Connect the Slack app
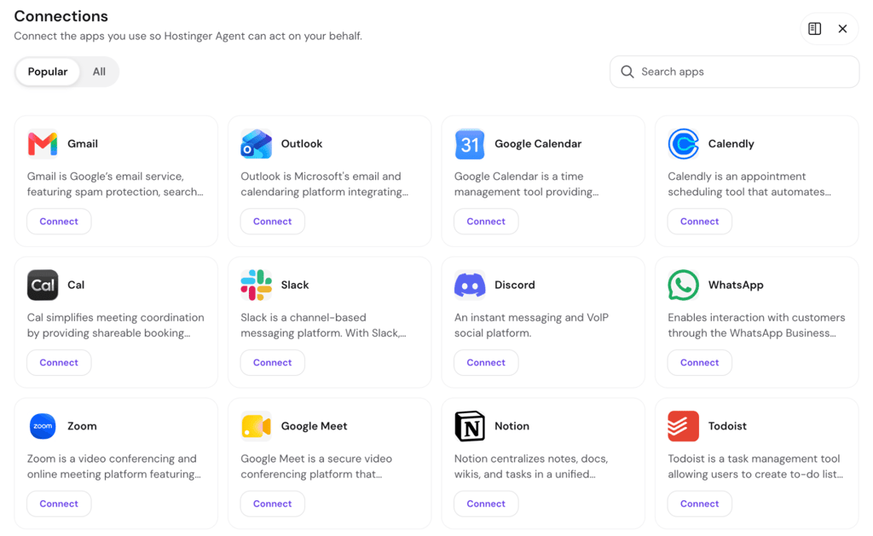The image size is (873, 536). [272, 363]
